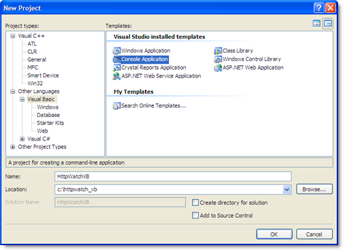
Task: Open the dialog Help question mark
Action: tap(319, 8)
